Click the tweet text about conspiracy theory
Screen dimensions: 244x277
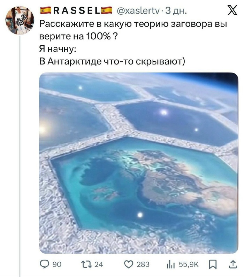[x=133, y=30]
